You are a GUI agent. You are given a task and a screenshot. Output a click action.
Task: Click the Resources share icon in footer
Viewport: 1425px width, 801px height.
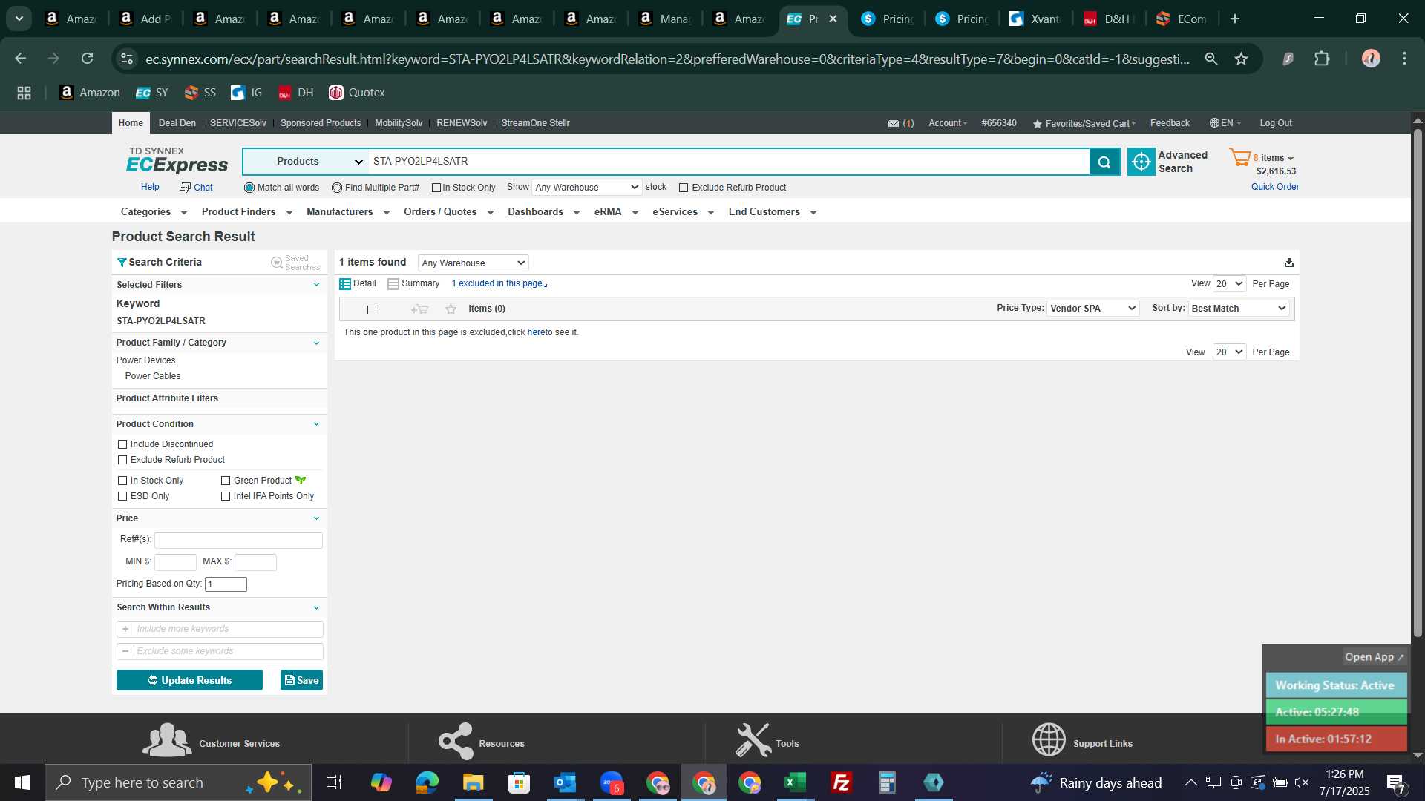pos(456,741)
